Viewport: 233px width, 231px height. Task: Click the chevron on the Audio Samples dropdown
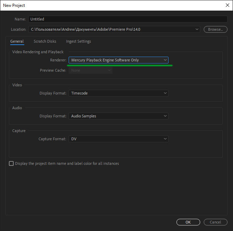(165, 116)
